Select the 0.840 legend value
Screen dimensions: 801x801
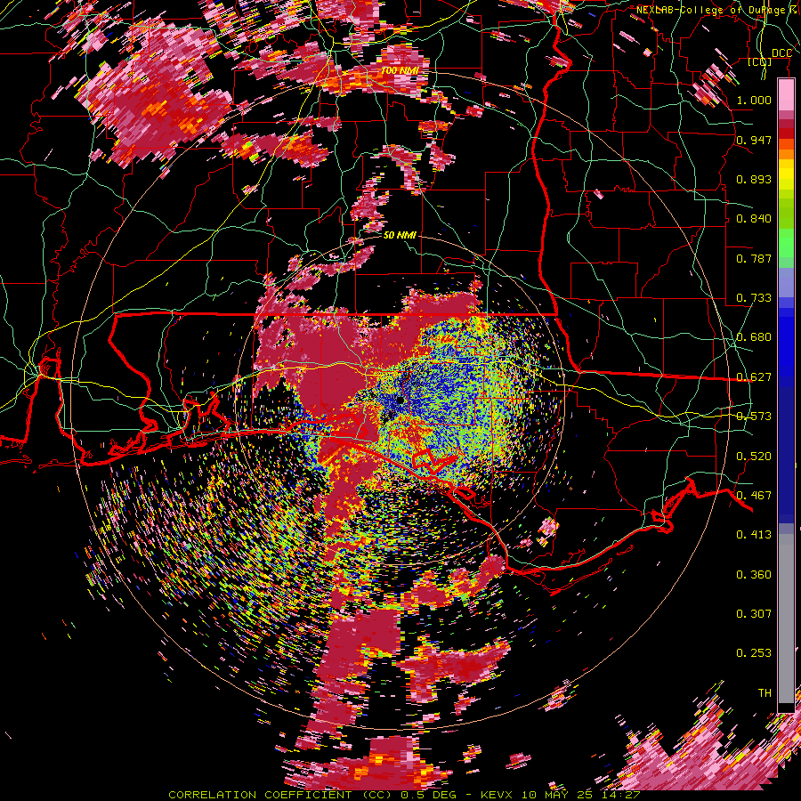754,219
